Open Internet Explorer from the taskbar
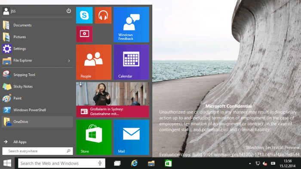 click(134, 163)
